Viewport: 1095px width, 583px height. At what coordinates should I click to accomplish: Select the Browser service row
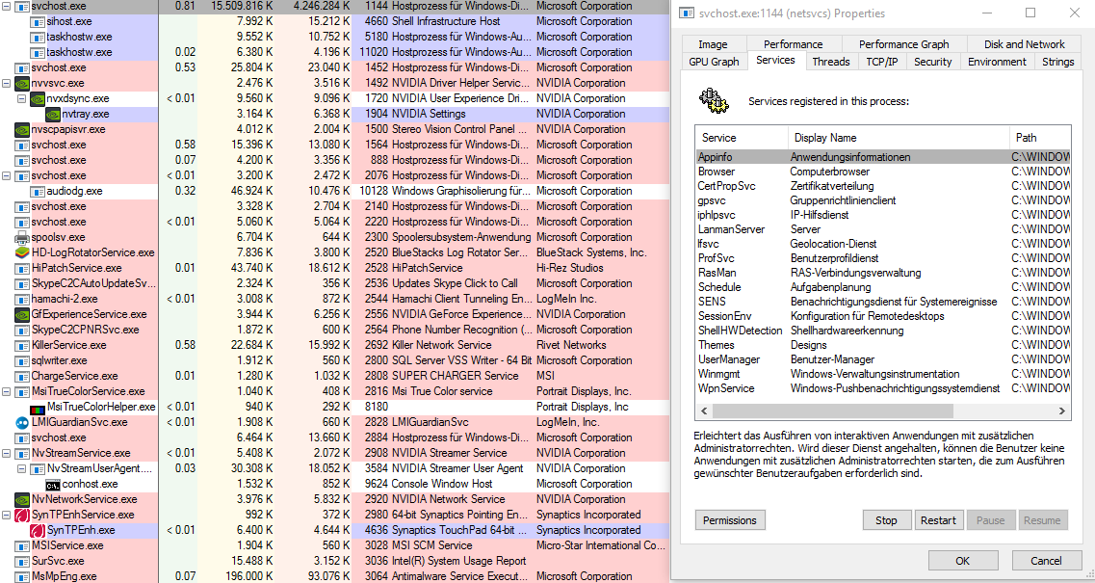883,172
